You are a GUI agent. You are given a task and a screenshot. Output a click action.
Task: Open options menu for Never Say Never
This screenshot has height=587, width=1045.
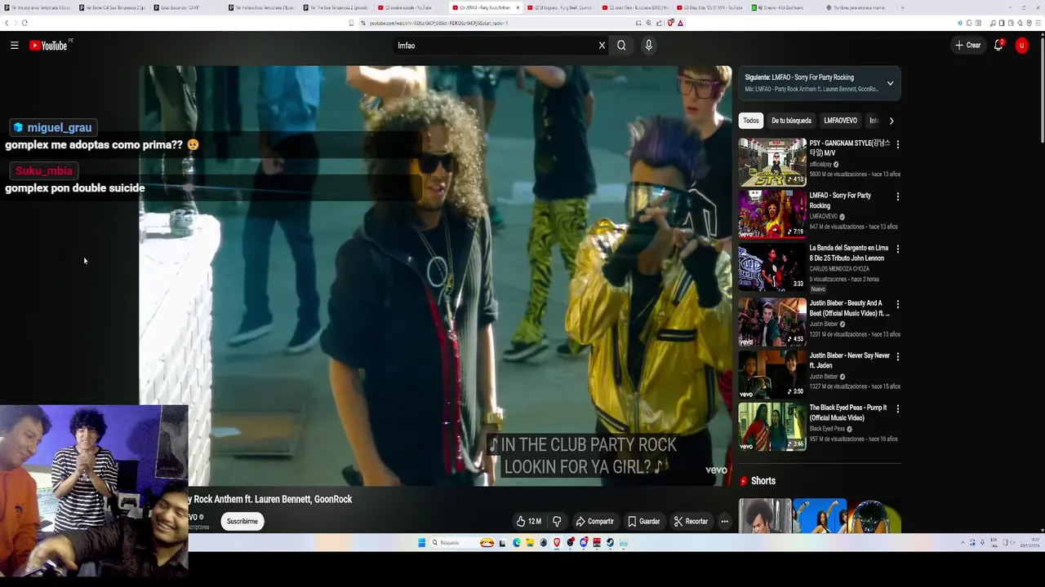tap(897, 356)
